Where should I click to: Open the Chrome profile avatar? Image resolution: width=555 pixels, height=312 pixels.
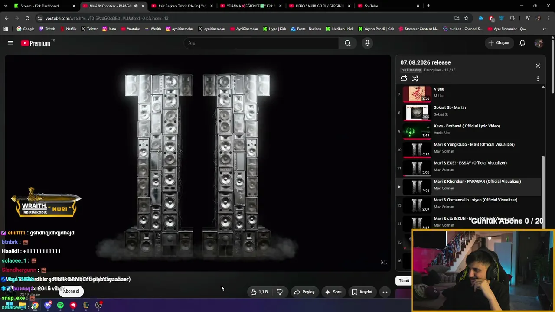[x=538, y=18]
